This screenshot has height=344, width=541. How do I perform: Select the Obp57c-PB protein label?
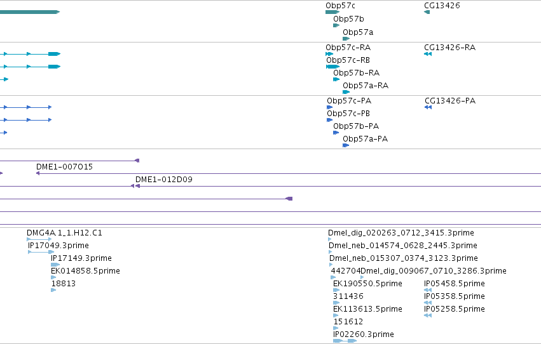click(348, 114)
